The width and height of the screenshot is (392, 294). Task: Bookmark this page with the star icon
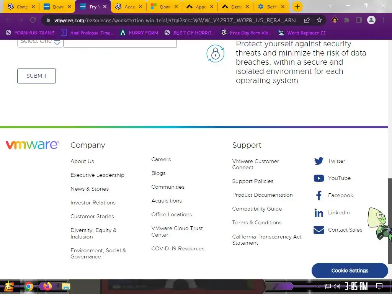coord(319,20)
